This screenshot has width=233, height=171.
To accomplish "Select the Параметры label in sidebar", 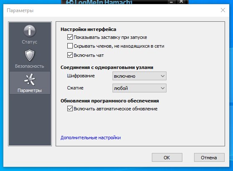I will (x=30, y=90).
